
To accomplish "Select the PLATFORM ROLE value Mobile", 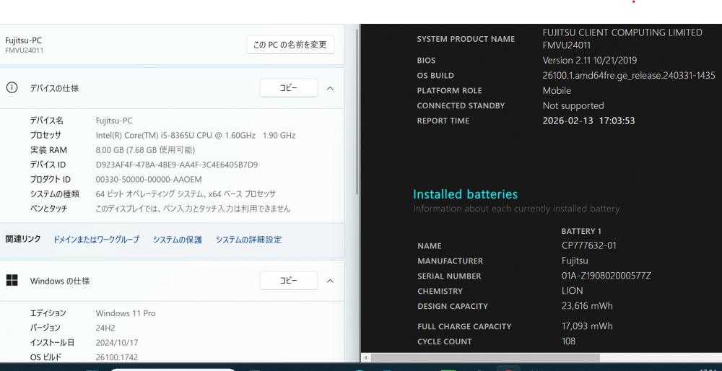I will [557, 91].
